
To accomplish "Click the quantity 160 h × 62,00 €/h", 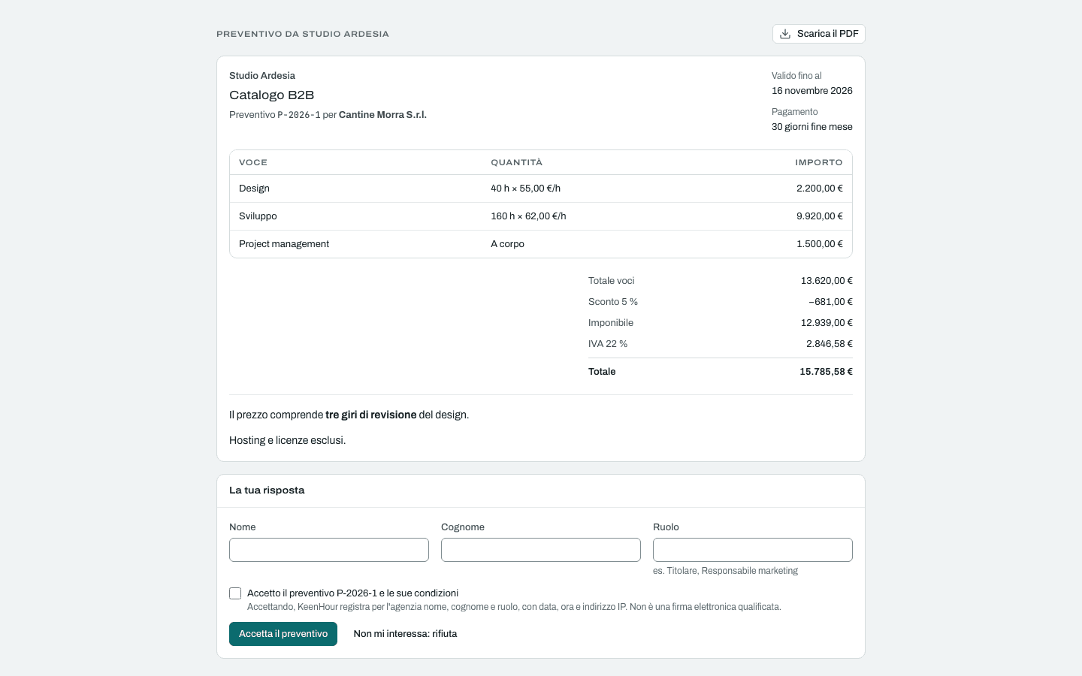I will (528, 216).
